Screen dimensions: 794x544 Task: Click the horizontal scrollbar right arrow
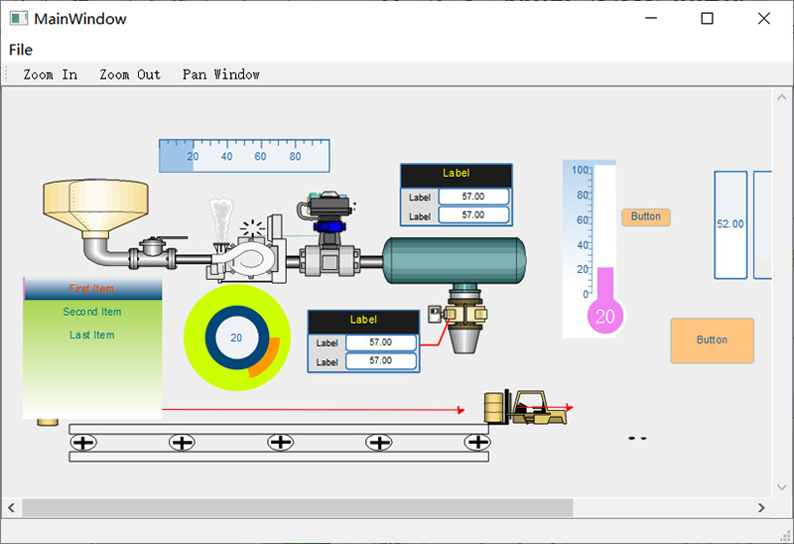coord(761,507)
